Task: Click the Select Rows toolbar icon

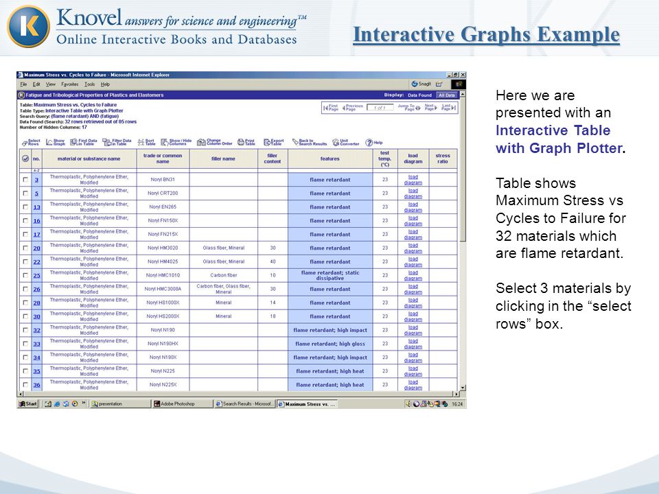Action: click(31, 143)
